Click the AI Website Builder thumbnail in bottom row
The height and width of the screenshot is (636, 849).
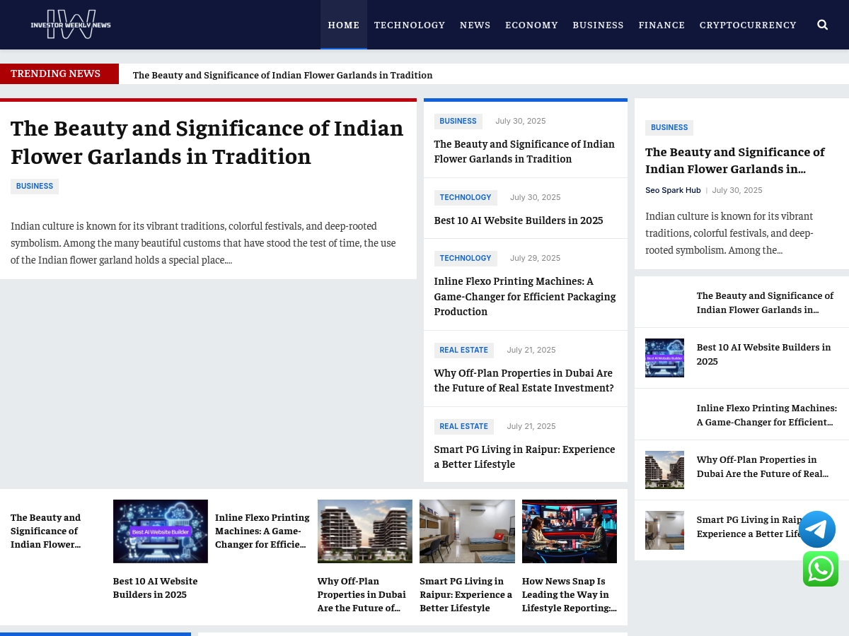(x=161, y=531)
